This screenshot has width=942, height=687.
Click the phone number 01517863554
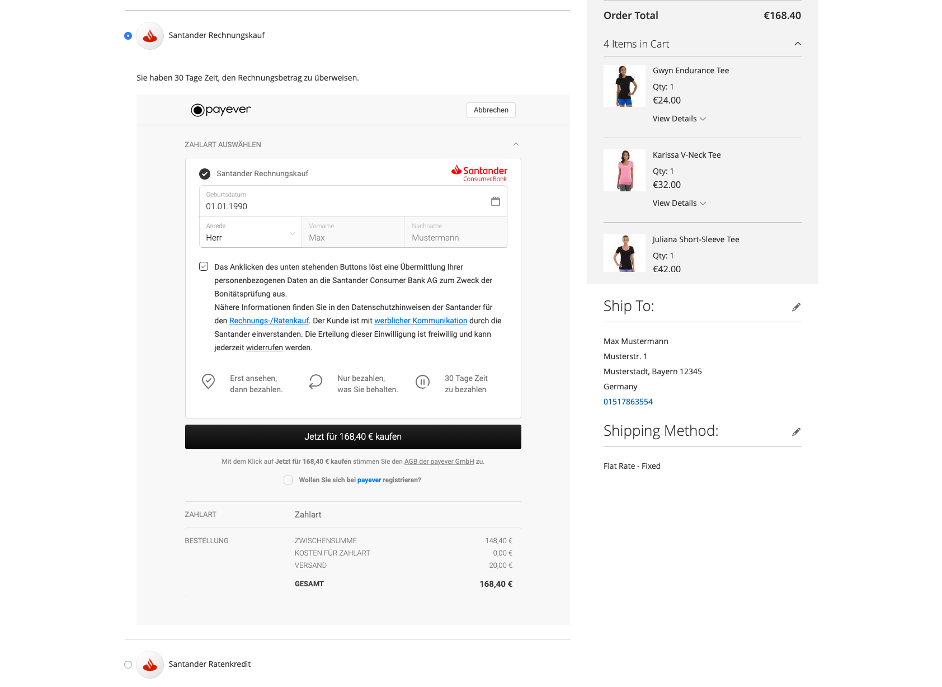tap(628, 402)
